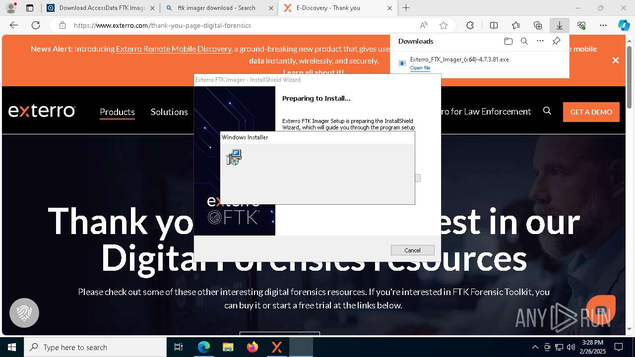Viewport: 635px width, 357px height.
Task: Pin the Downloads panel
Action: pos(557,41)
